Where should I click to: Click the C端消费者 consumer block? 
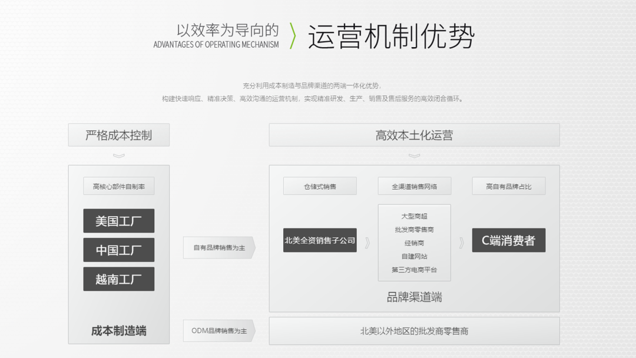509,240
